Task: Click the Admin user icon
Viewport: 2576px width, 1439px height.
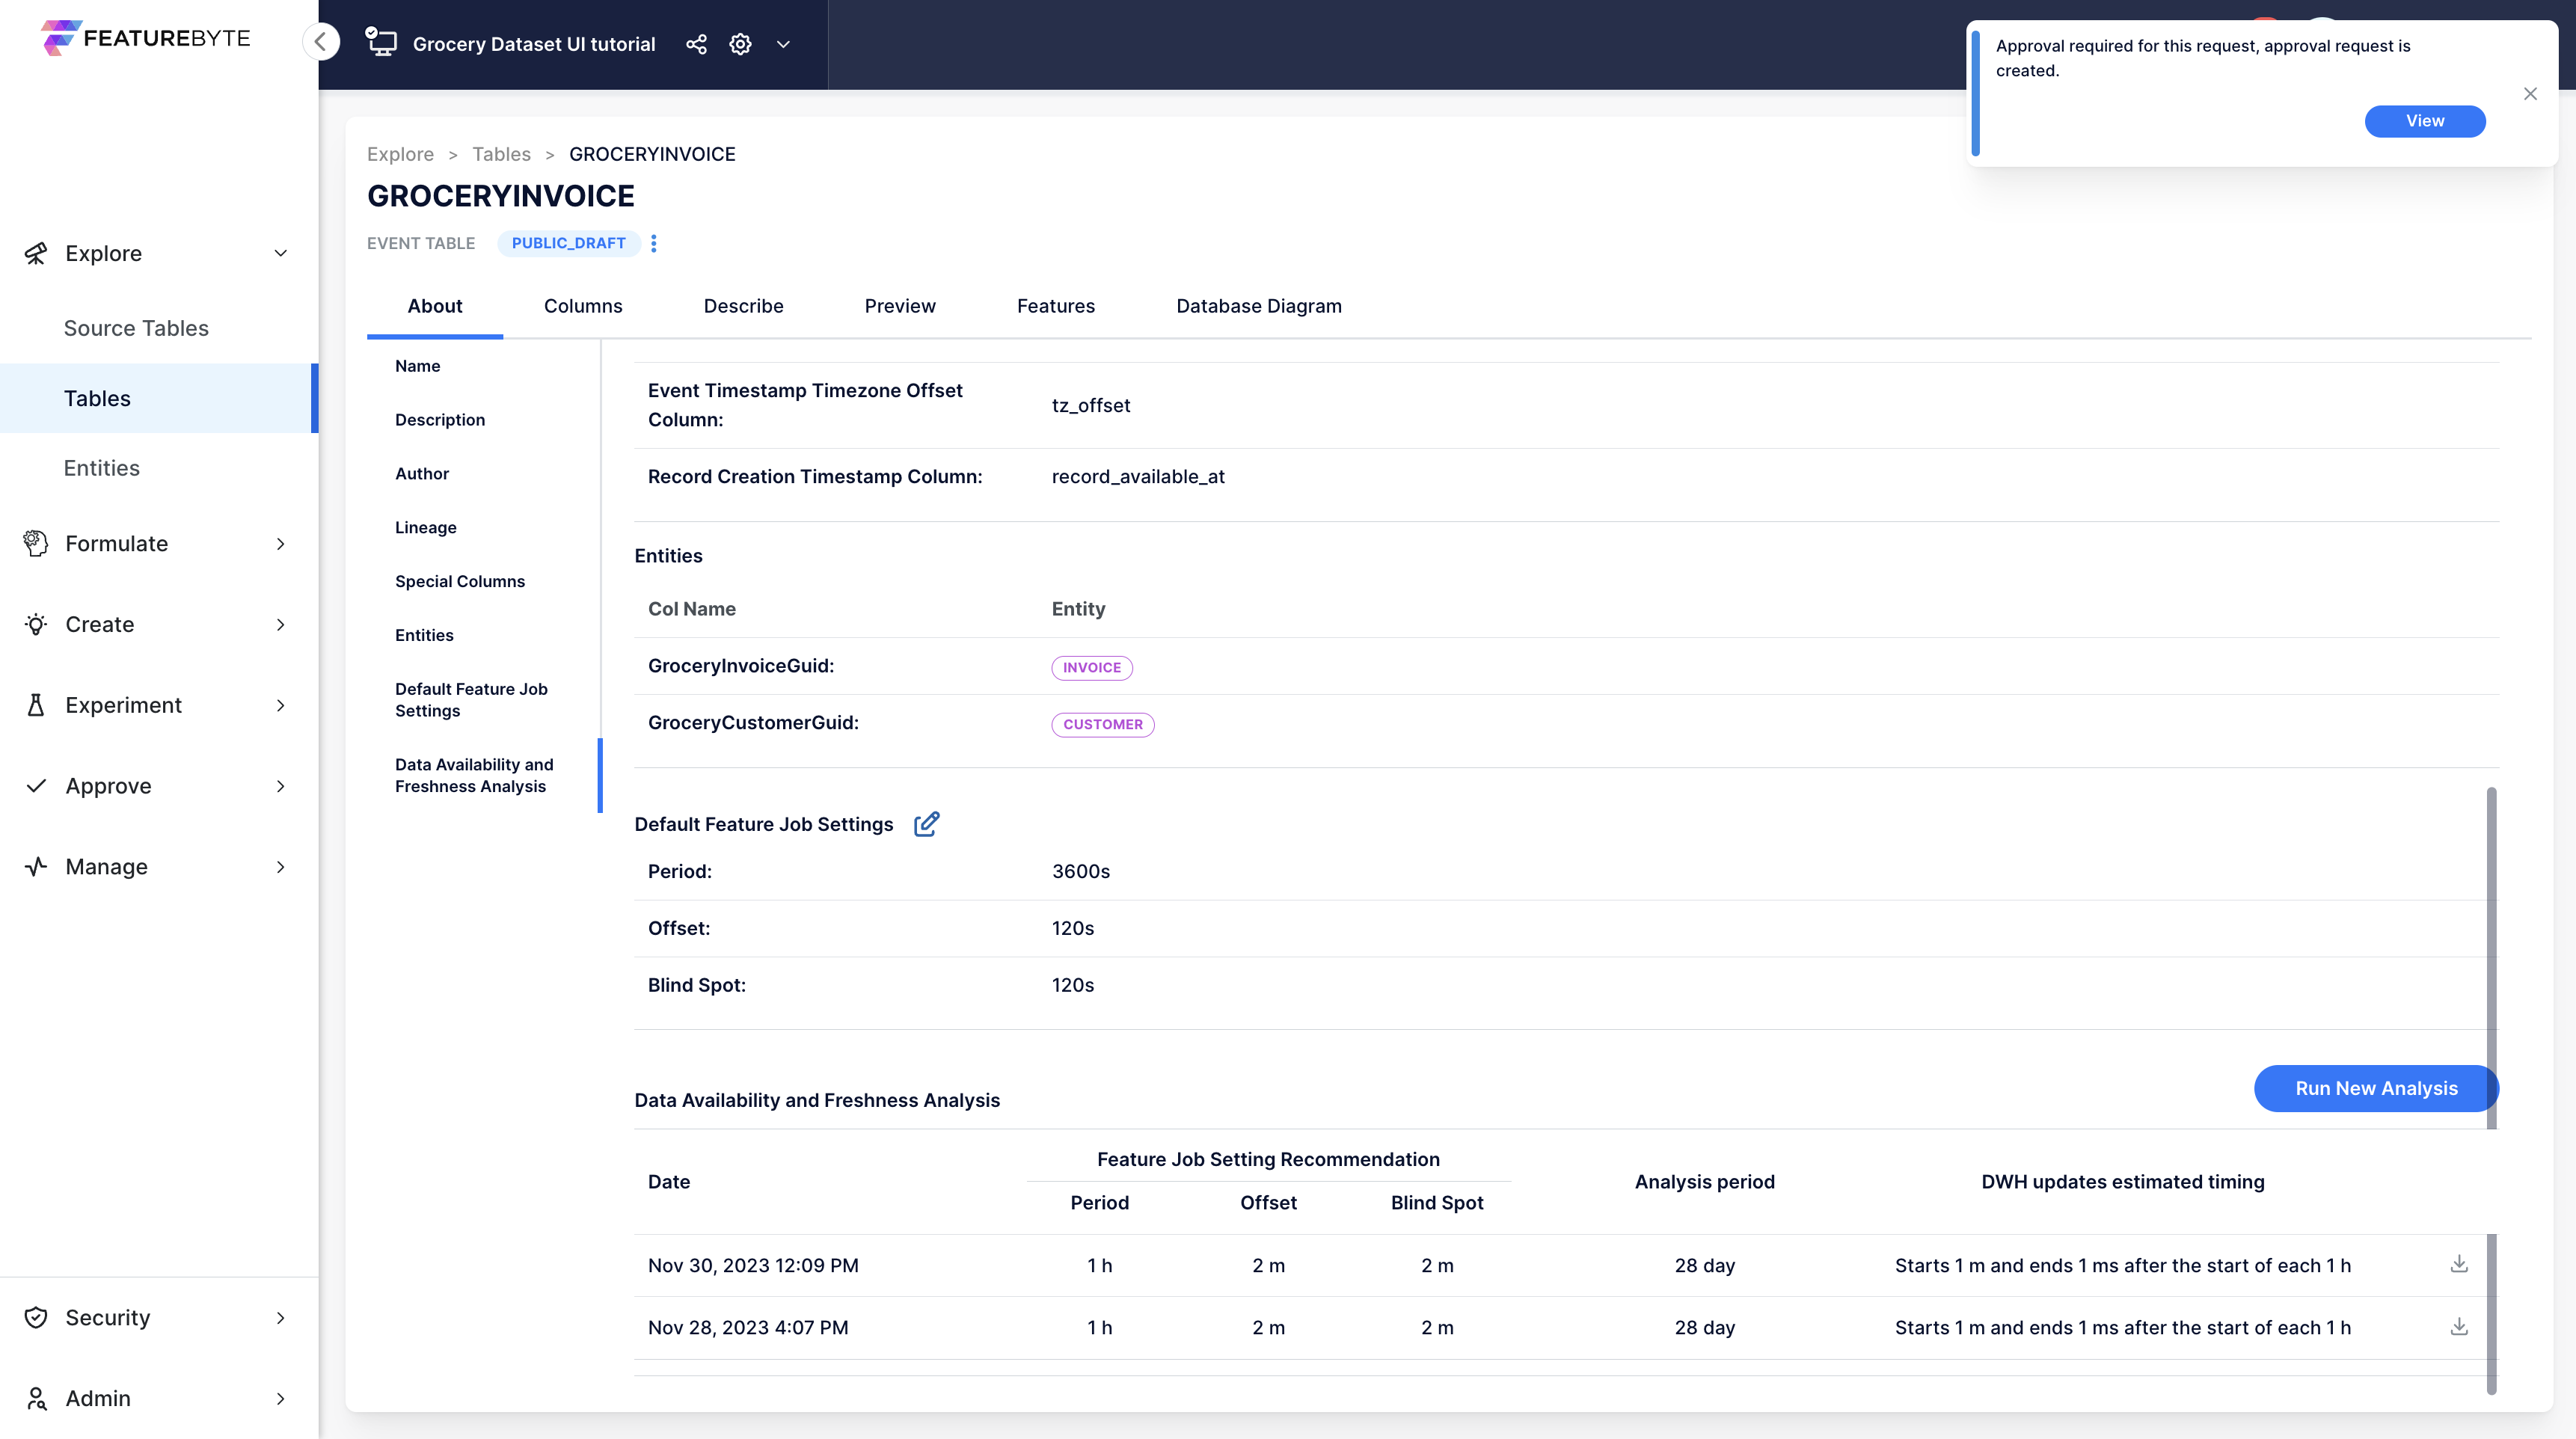Action: pyautogui.click(x=36, y=1399)
